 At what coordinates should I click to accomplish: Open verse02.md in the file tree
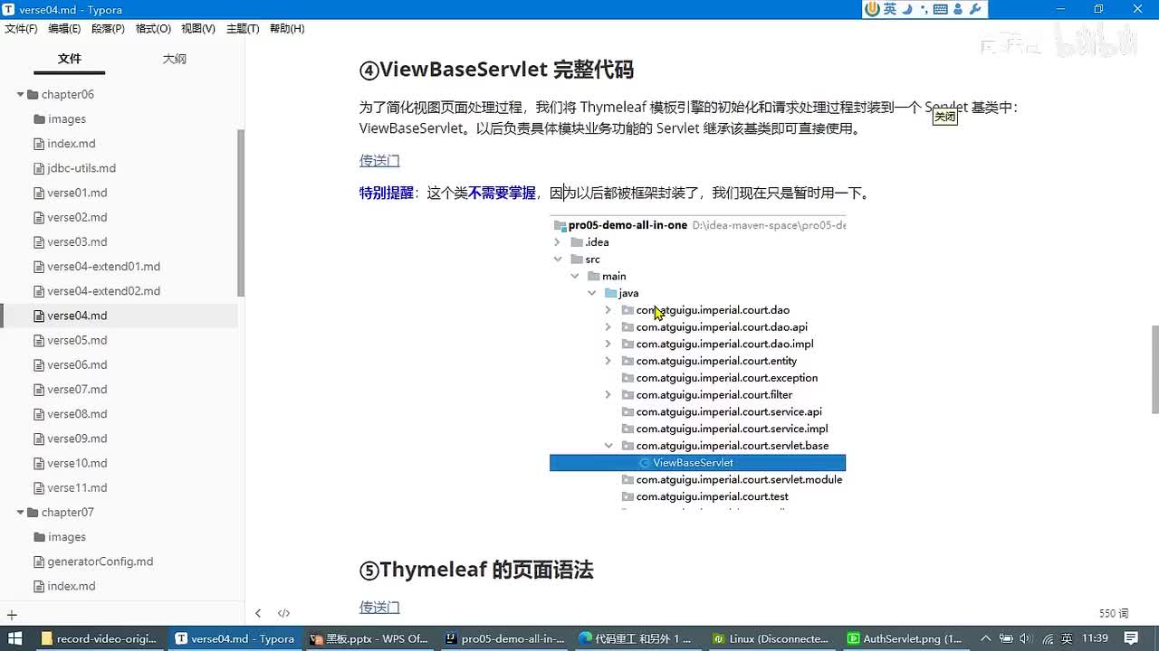click(x=77, y=217)
